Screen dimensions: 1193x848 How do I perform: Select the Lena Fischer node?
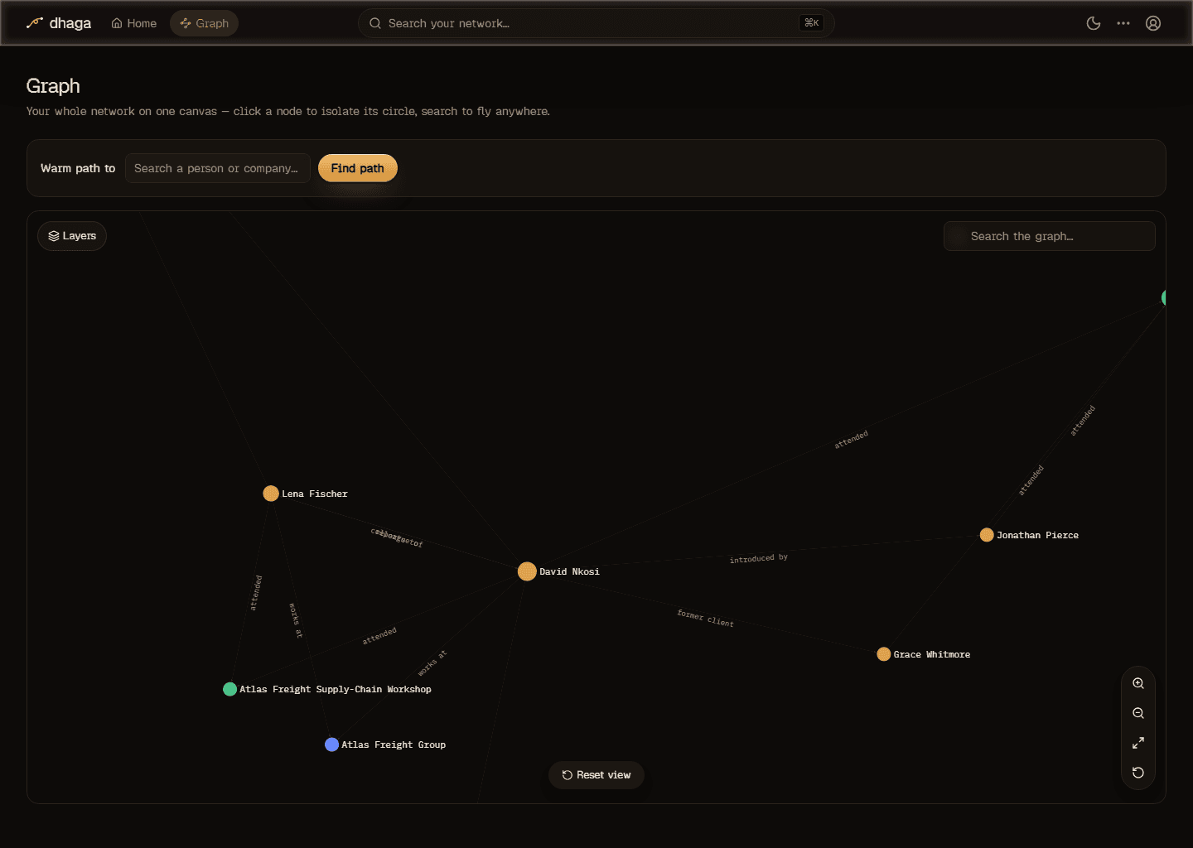pyautogui.click(x=271, y=494)
